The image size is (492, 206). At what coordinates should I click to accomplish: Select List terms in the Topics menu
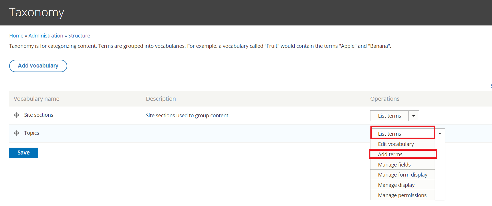[x=389, y=134]
